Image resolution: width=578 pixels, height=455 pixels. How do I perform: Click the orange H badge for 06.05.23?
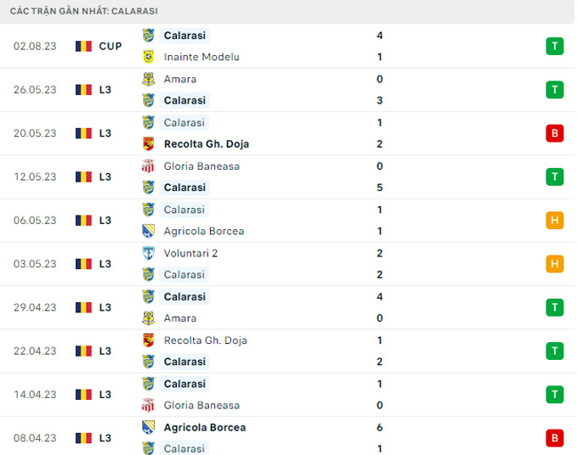[x=554, y=221]
